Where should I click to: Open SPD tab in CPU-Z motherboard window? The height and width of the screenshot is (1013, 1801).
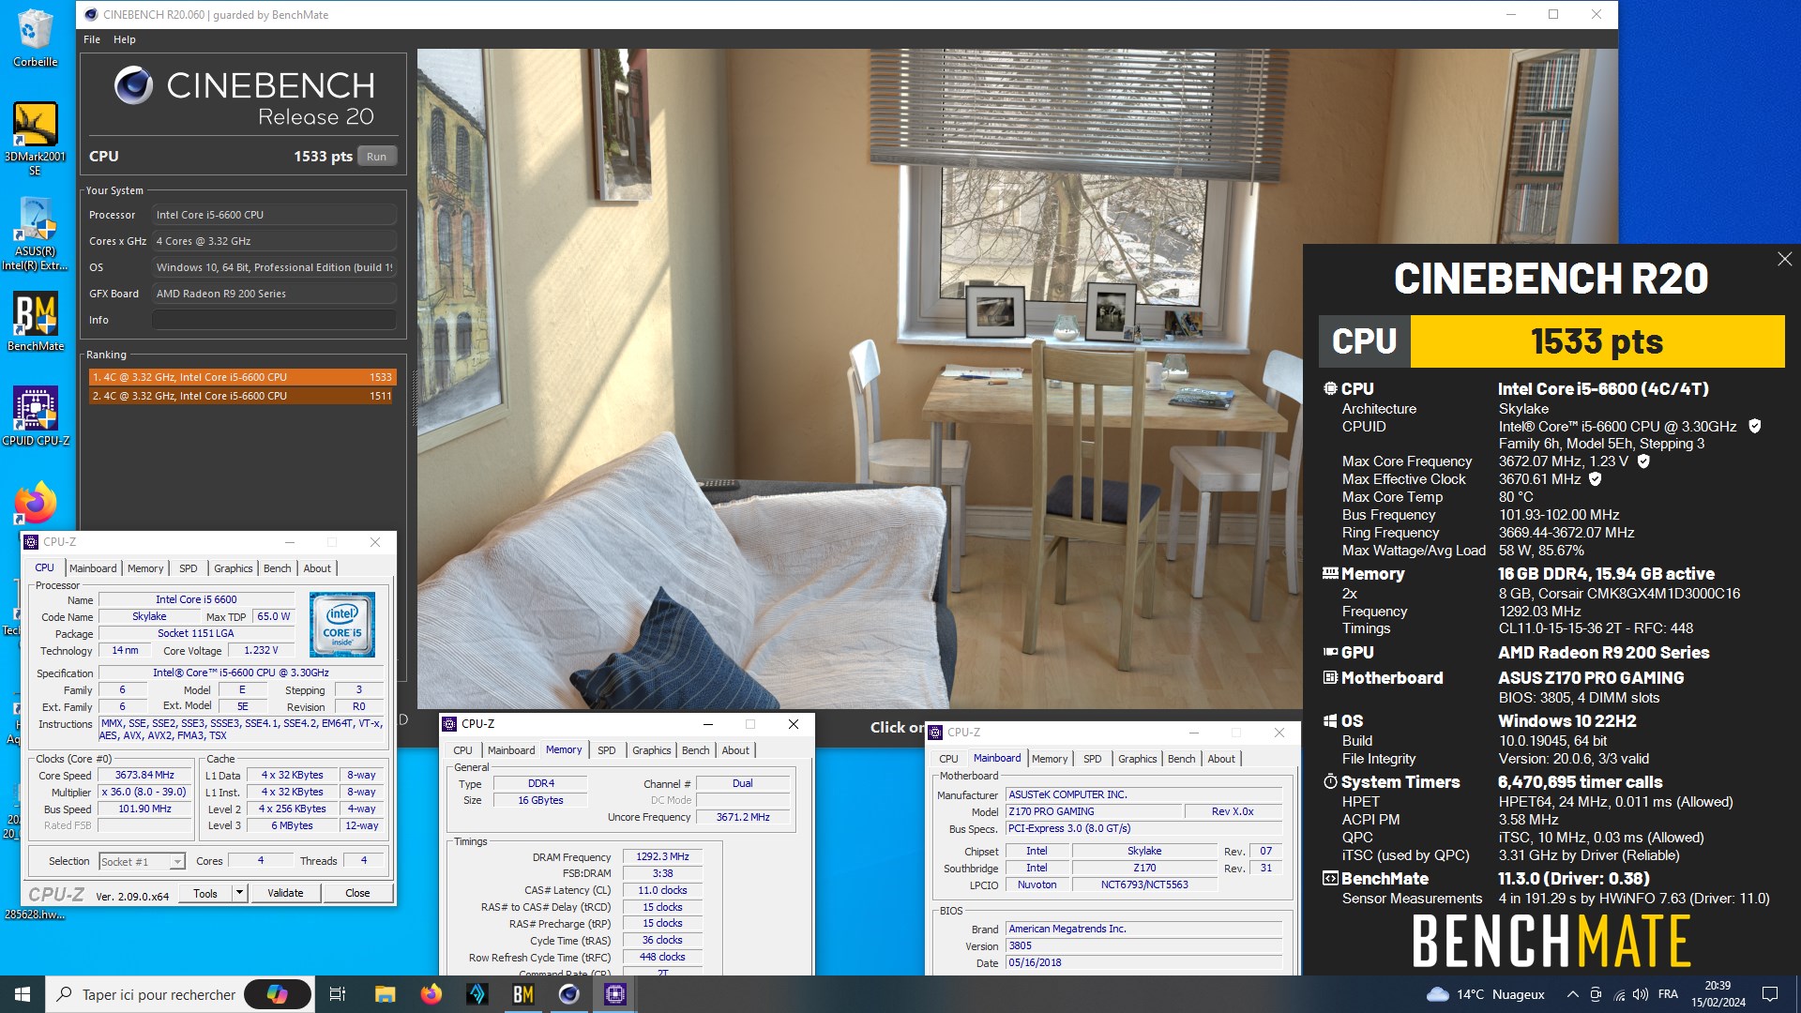click(x=1093, y=759)
